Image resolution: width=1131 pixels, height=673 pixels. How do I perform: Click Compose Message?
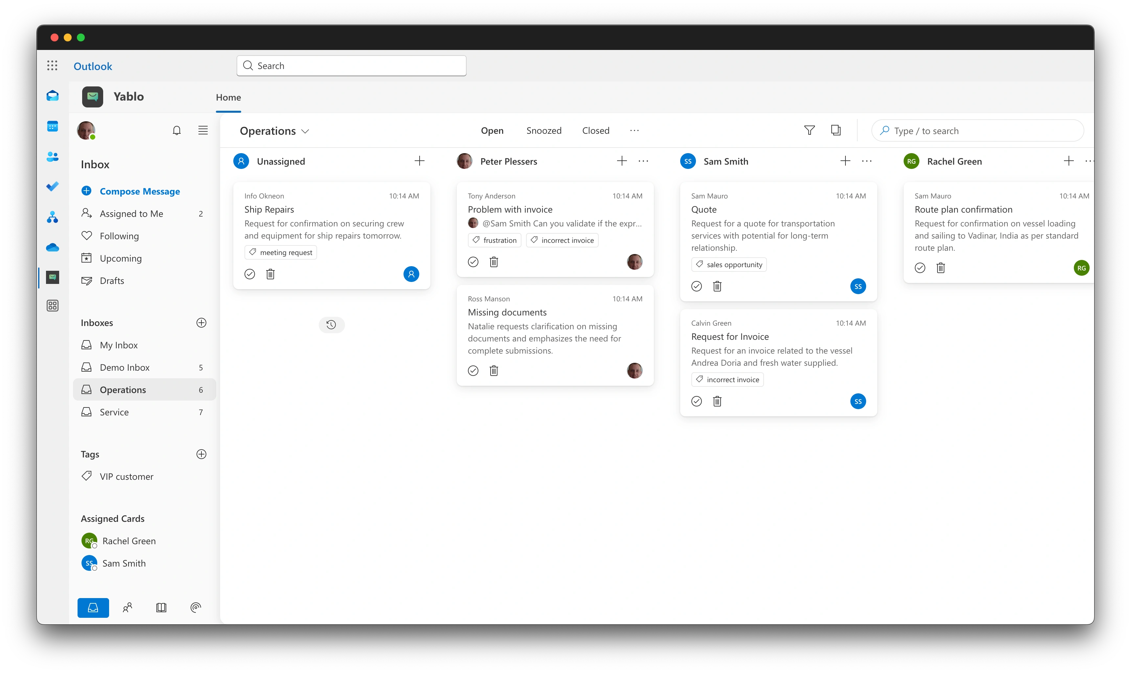coord(140,191)
